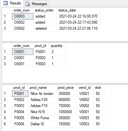
Task: Click price cell 150000
Action: coord(67,124)
